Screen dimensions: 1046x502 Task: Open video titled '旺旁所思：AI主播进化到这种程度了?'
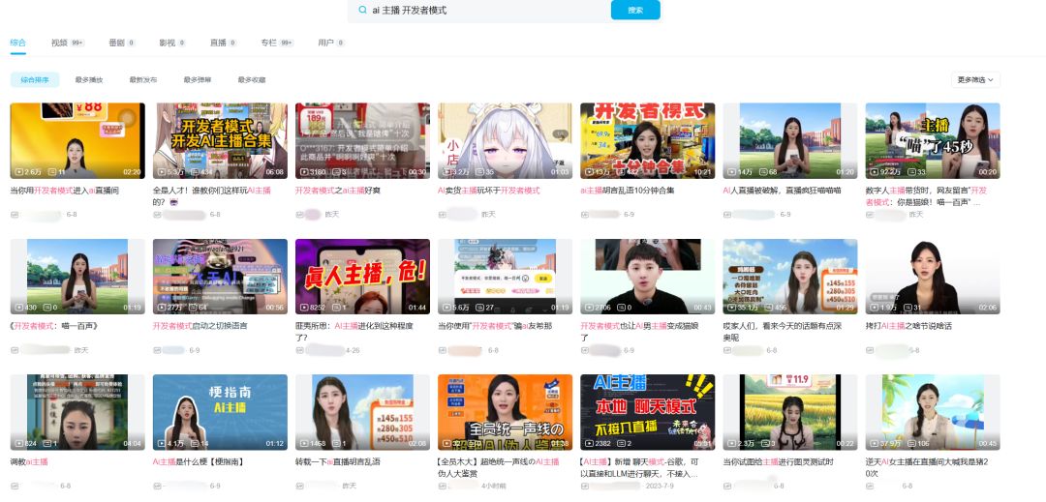(354, 332)
